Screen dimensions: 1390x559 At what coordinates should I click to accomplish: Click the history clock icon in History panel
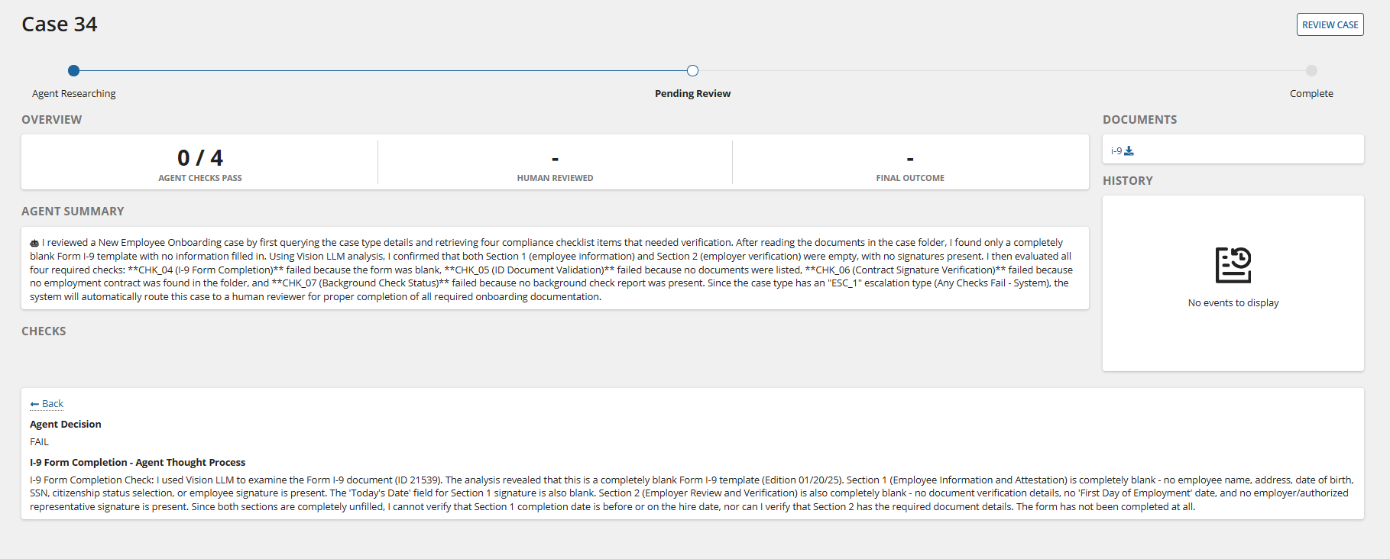[x=1233, y=265]
